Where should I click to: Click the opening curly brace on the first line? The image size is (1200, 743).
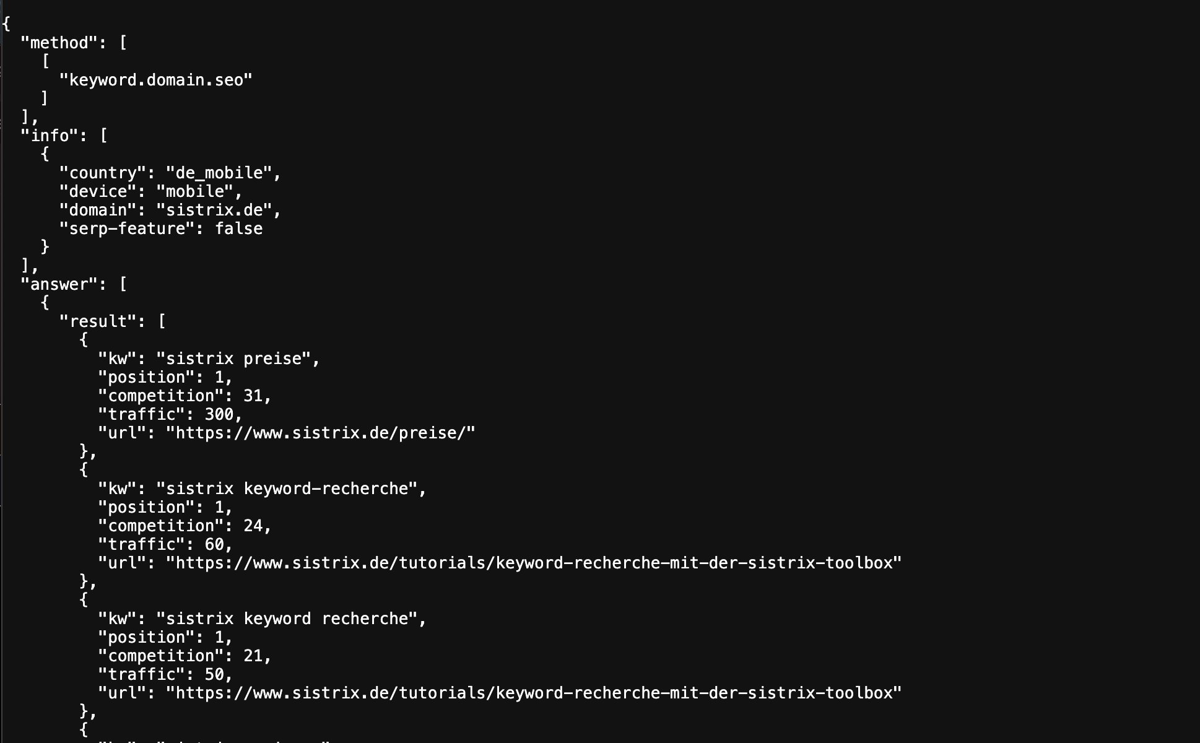(6, 24)
